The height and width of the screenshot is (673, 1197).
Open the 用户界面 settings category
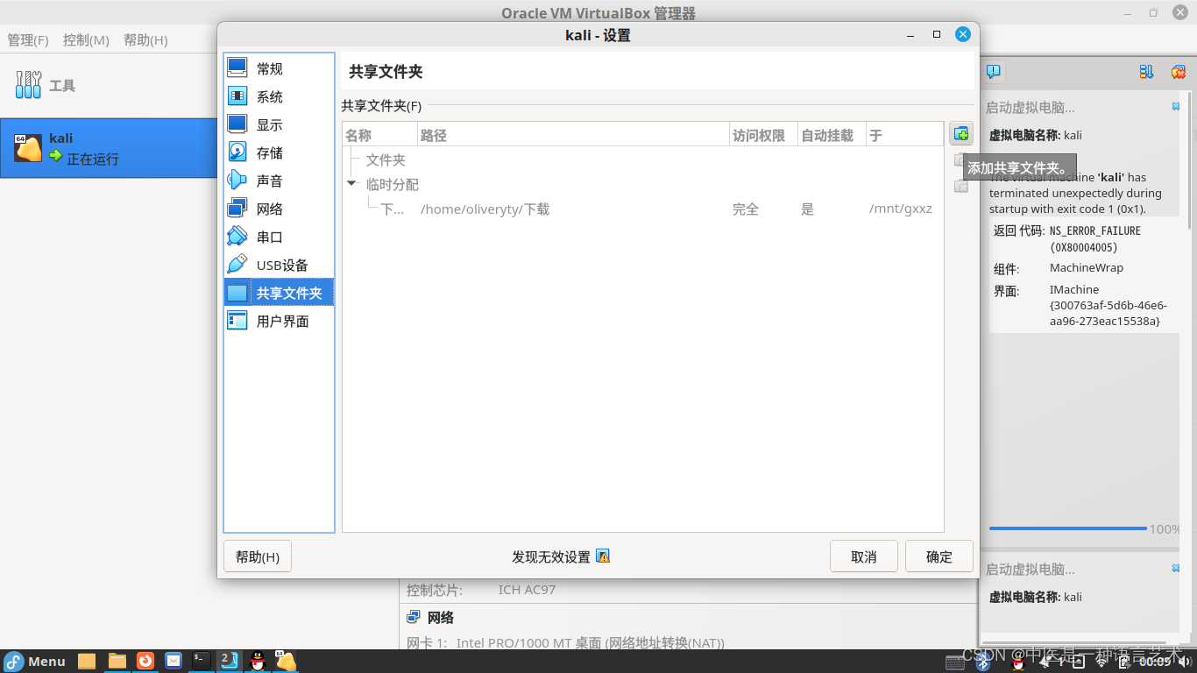click(x=279, y=321)
